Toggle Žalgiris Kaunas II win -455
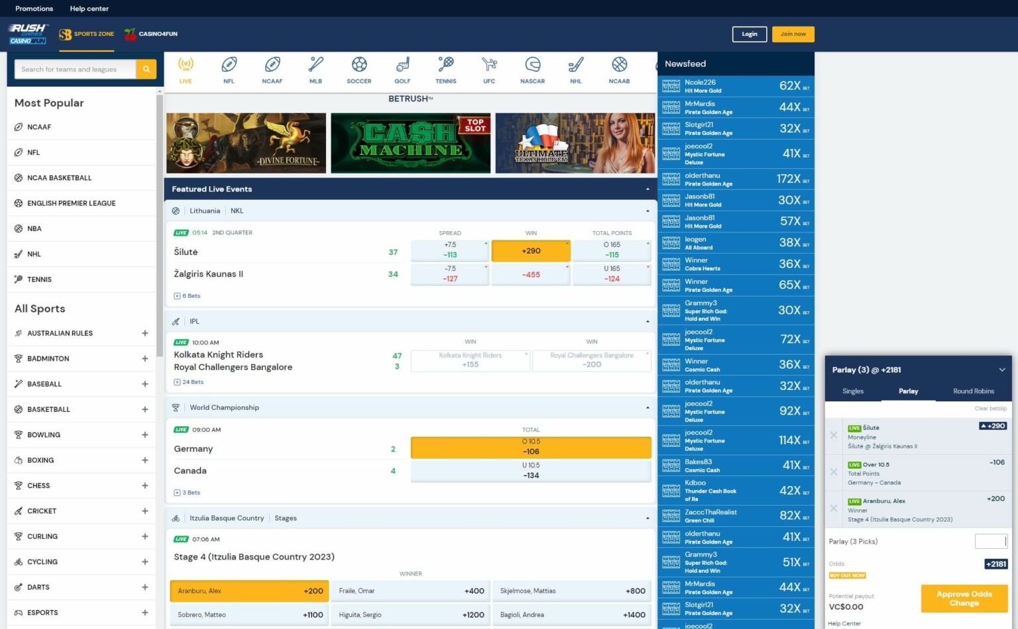The width and height of the screenshot is (1018, 629). pos(531,274)
